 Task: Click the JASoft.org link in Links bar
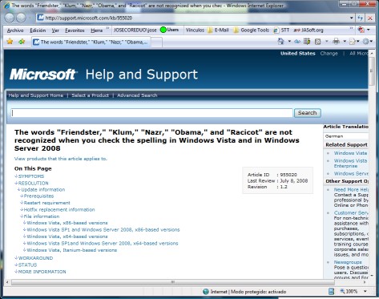pos(308,30)
